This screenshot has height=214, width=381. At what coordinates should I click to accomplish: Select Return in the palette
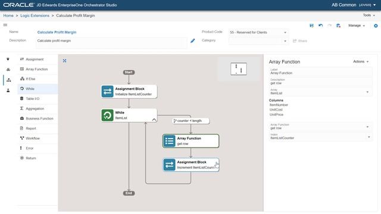coord(38,158)
